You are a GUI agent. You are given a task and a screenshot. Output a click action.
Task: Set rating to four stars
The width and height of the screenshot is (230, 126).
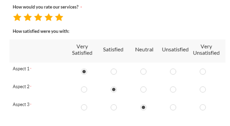(48, 17)
